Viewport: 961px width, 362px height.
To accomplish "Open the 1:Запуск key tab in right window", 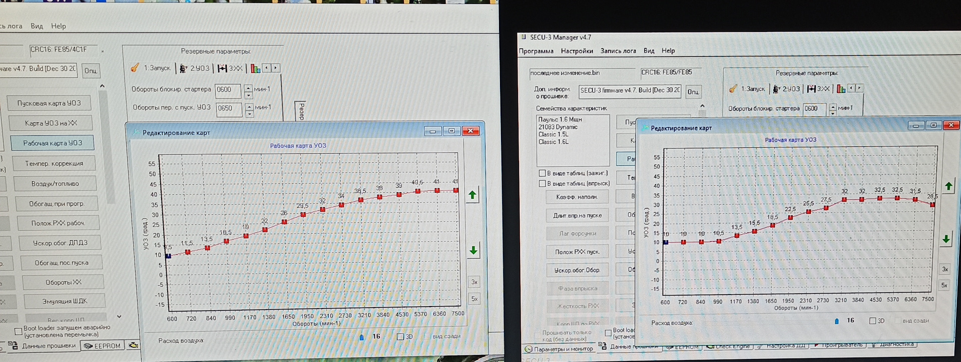I will (748, 89).
